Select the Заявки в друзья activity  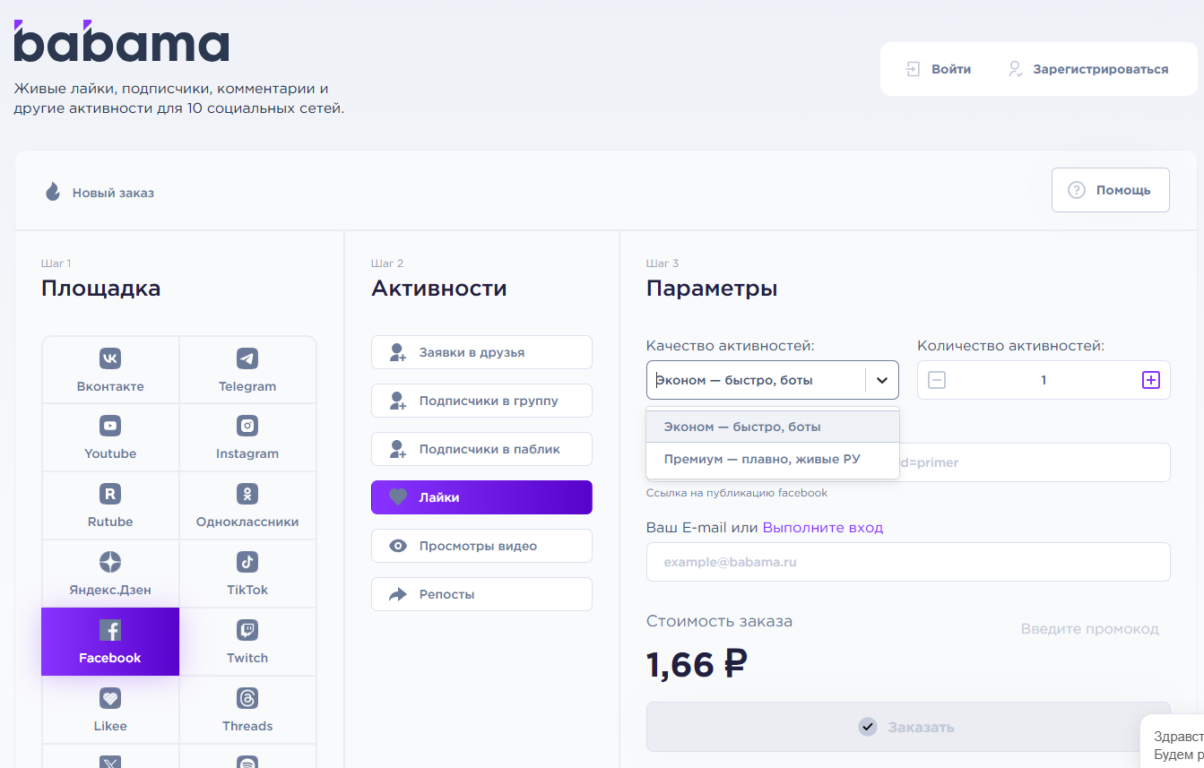pyautogui.click(x=481, y=352)
